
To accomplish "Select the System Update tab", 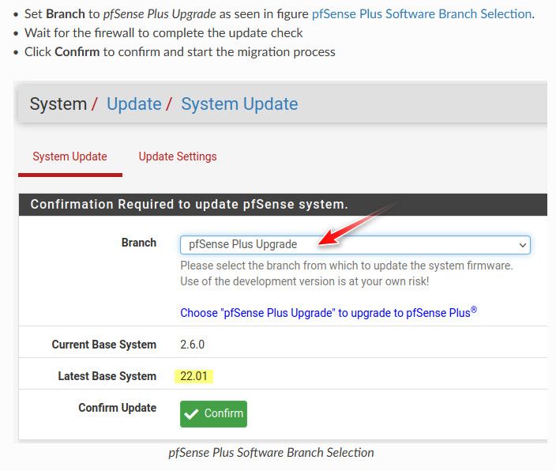I will click(69, 156).
